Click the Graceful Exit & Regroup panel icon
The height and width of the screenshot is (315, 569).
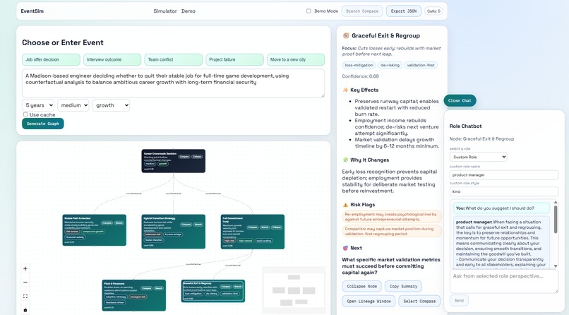[346, 35]
